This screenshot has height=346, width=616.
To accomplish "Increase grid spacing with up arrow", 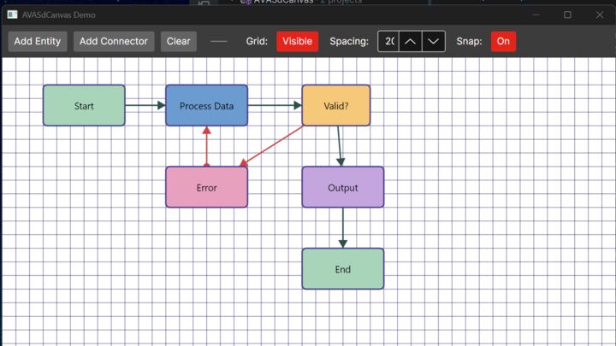I will (x=410, y=41).
